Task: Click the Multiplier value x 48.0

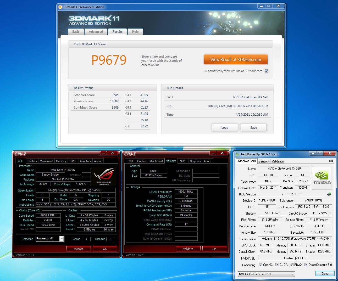Action: 48,220
